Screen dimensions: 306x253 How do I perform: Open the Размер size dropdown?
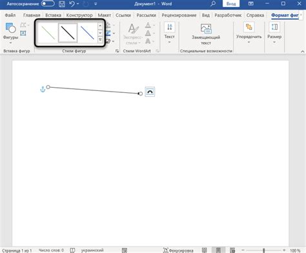[x=274, y=33]
